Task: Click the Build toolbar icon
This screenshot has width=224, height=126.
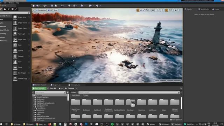Action: coord(82,6)
